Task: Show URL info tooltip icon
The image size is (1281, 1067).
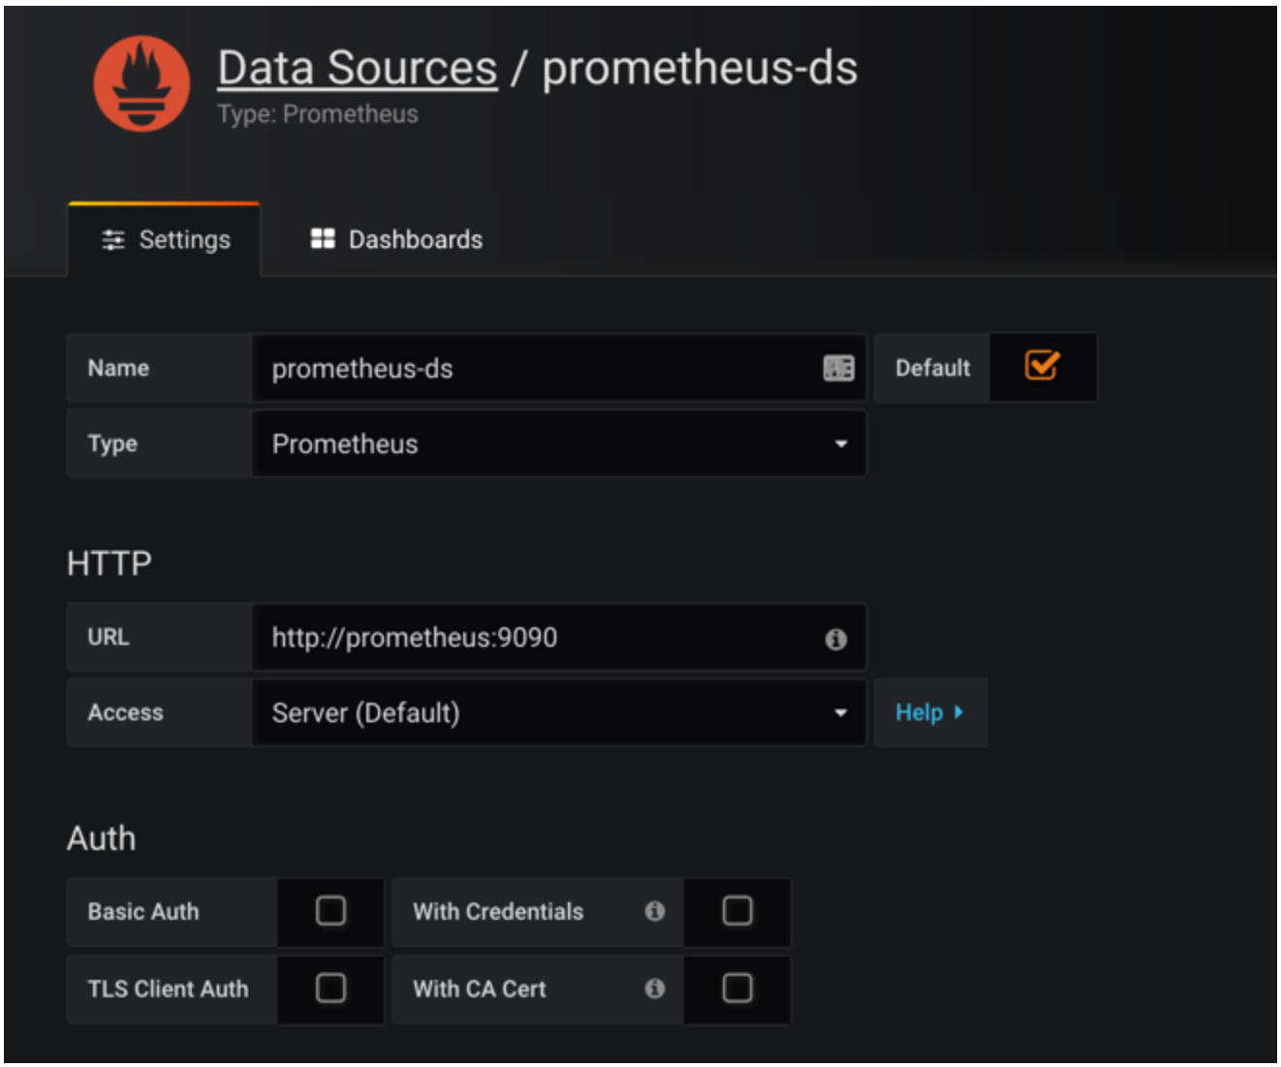Action: 836,639
